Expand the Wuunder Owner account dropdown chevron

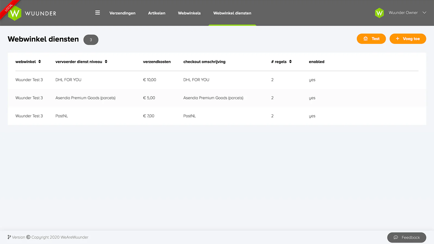[x=424, y=12]
